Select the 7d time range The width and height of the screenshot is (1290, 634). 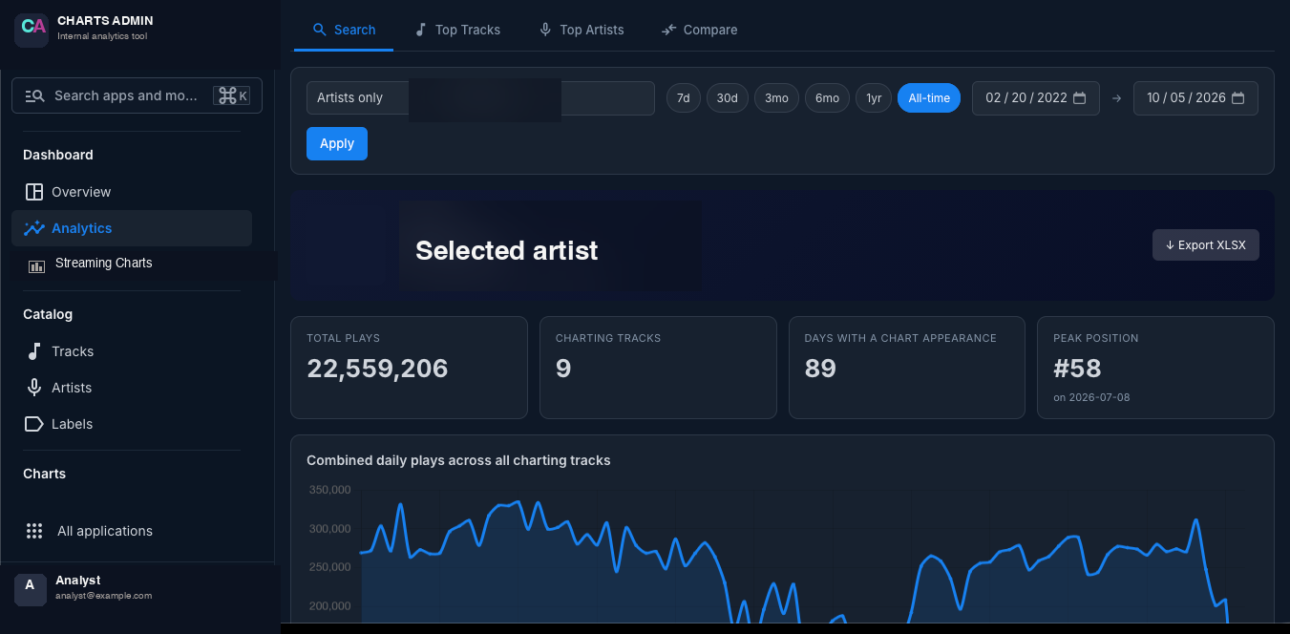click(684, 97)
